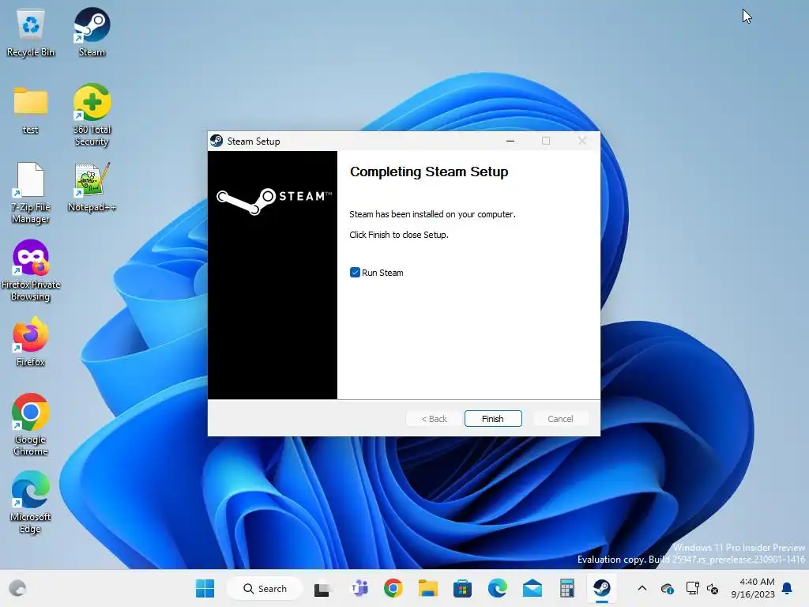The height and width of the screenshot is (607, 809).
Task: Click the taskbar Search box
Action: pos(265,588)
